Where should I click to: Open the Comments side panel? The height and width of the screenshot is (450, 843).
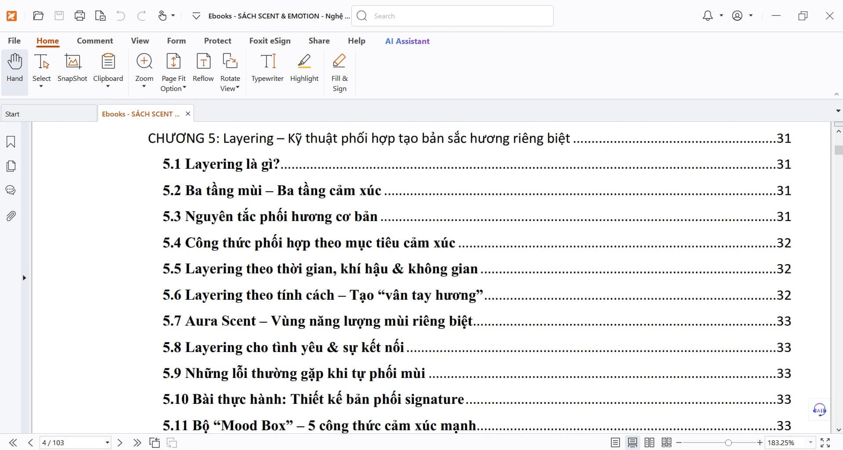[x=11, y=190]
